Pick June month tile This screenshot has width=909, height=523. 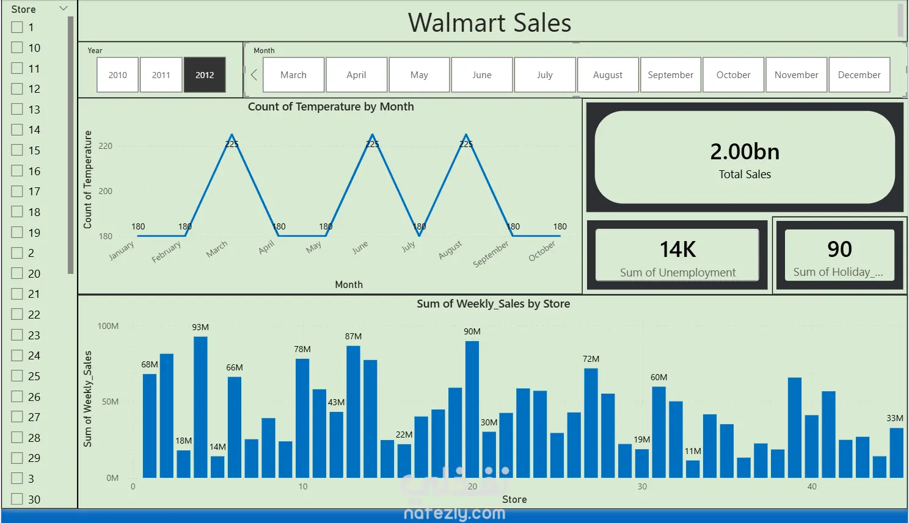click(482, 75)
